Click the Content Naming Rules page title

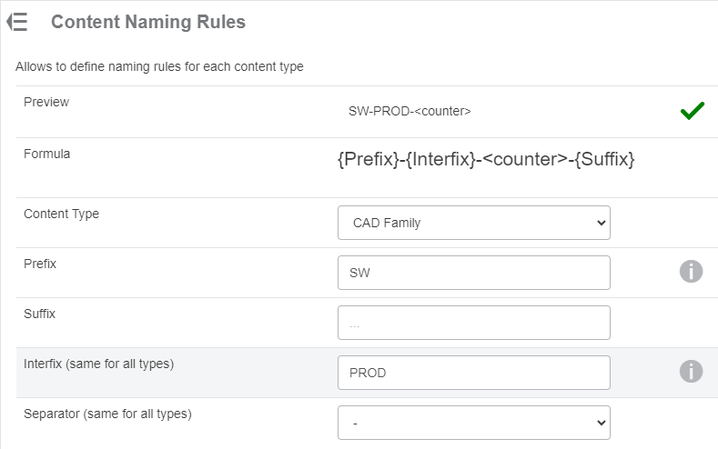pos(148,22)
